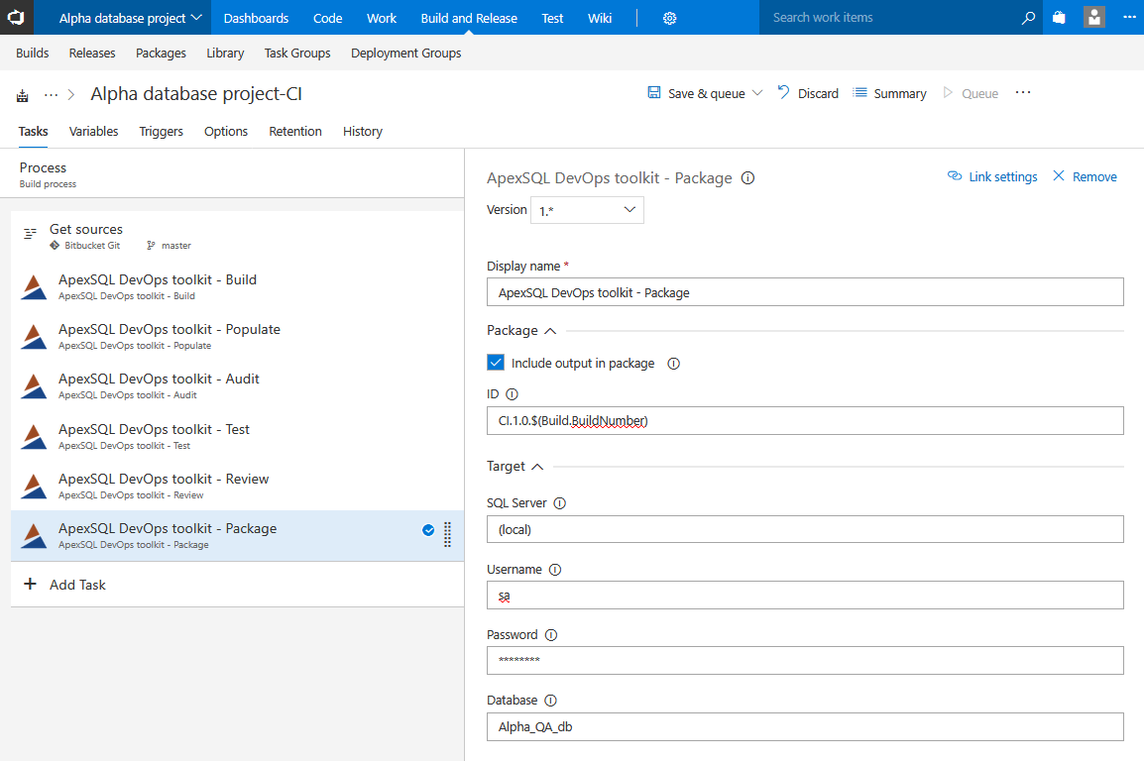This screenshot has width=1144, height=761.
Task: Open more actions ellipsis beside Queue
Action: pos(1023,92)
